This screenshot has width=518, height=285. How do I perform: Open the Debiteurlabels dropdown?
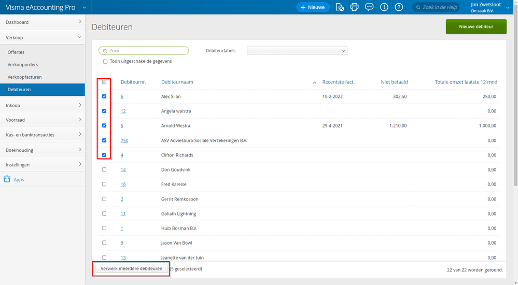coord(297,51)
